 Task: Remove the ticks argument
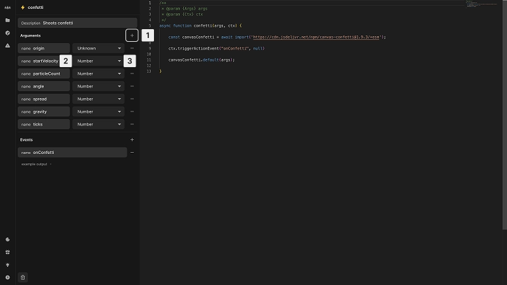click(132, 124)
